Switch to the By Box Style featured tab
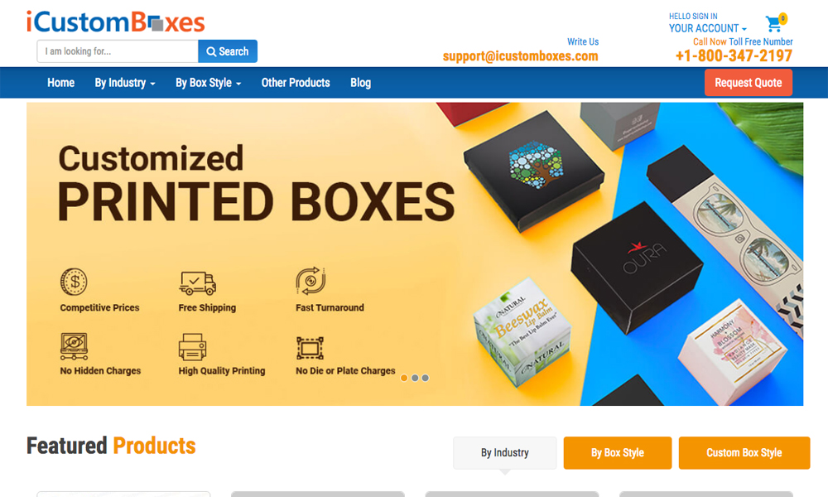 click(x=618, y=452)
